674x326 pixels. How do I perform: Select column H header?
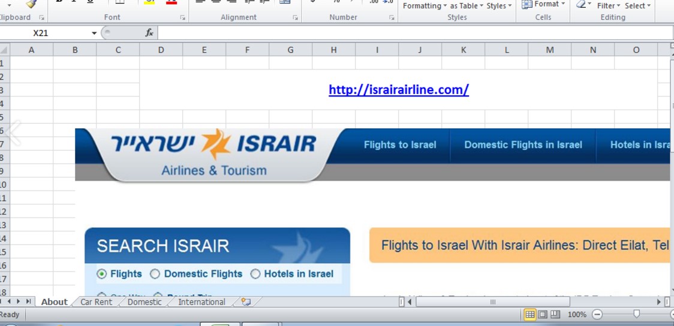333,50
